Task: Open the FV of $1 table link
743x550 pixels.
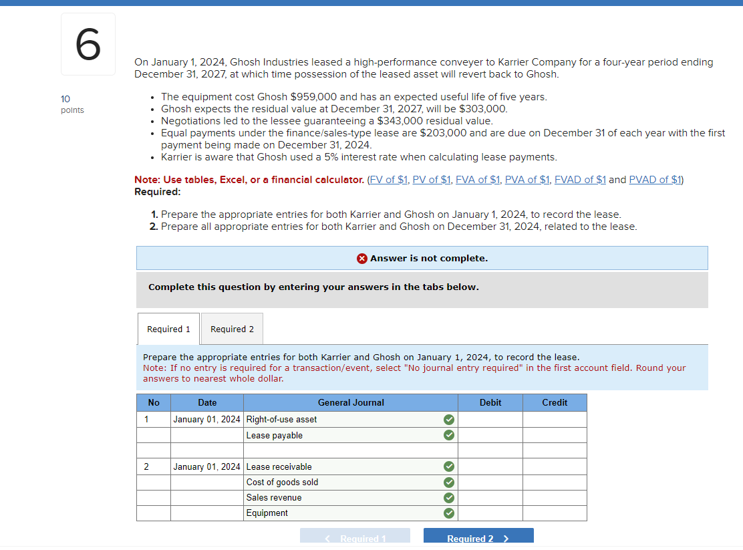Action: click(388, 179)
